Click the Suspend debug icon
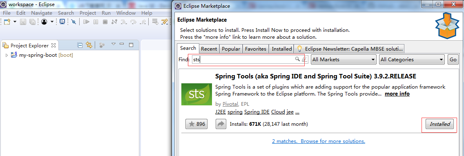The image size is (464, 156). [x=96, y=22]
